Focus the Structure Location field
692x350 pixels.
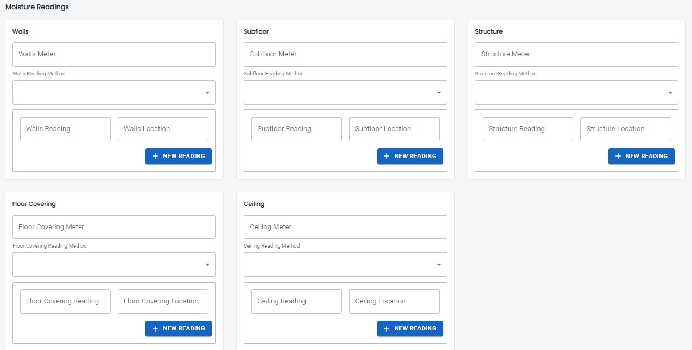tap(625, 129)
